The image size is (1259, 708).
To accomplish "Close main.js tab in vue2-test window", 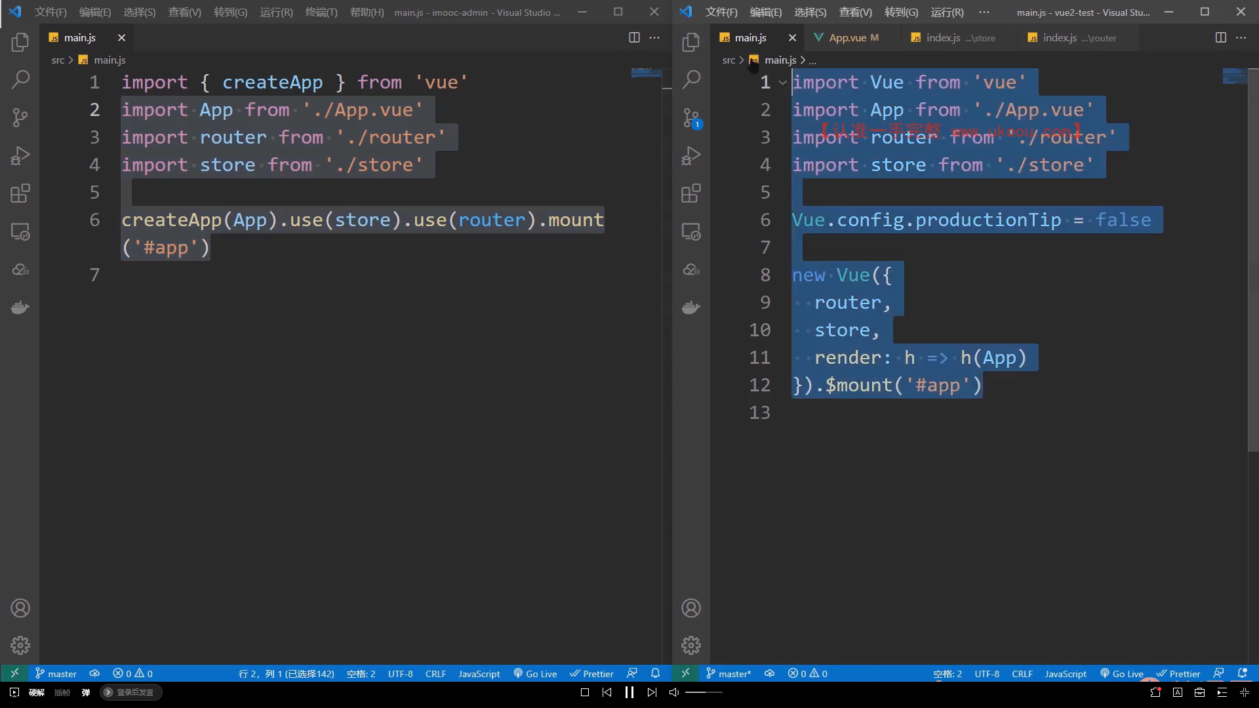I will (792, 38).
